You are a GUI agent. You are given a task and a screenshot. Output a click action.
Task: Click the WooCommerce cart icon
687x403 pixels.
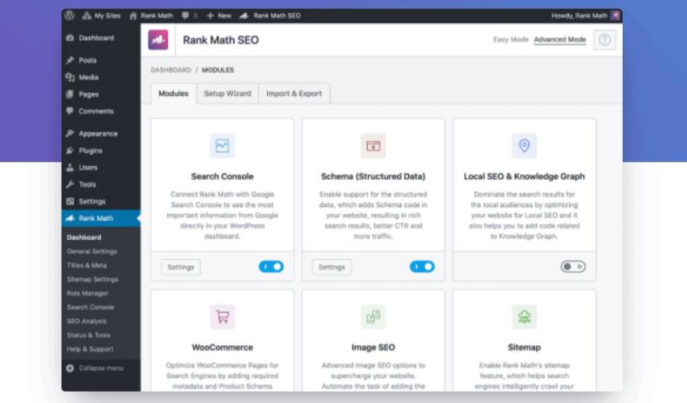pos(222,316)
